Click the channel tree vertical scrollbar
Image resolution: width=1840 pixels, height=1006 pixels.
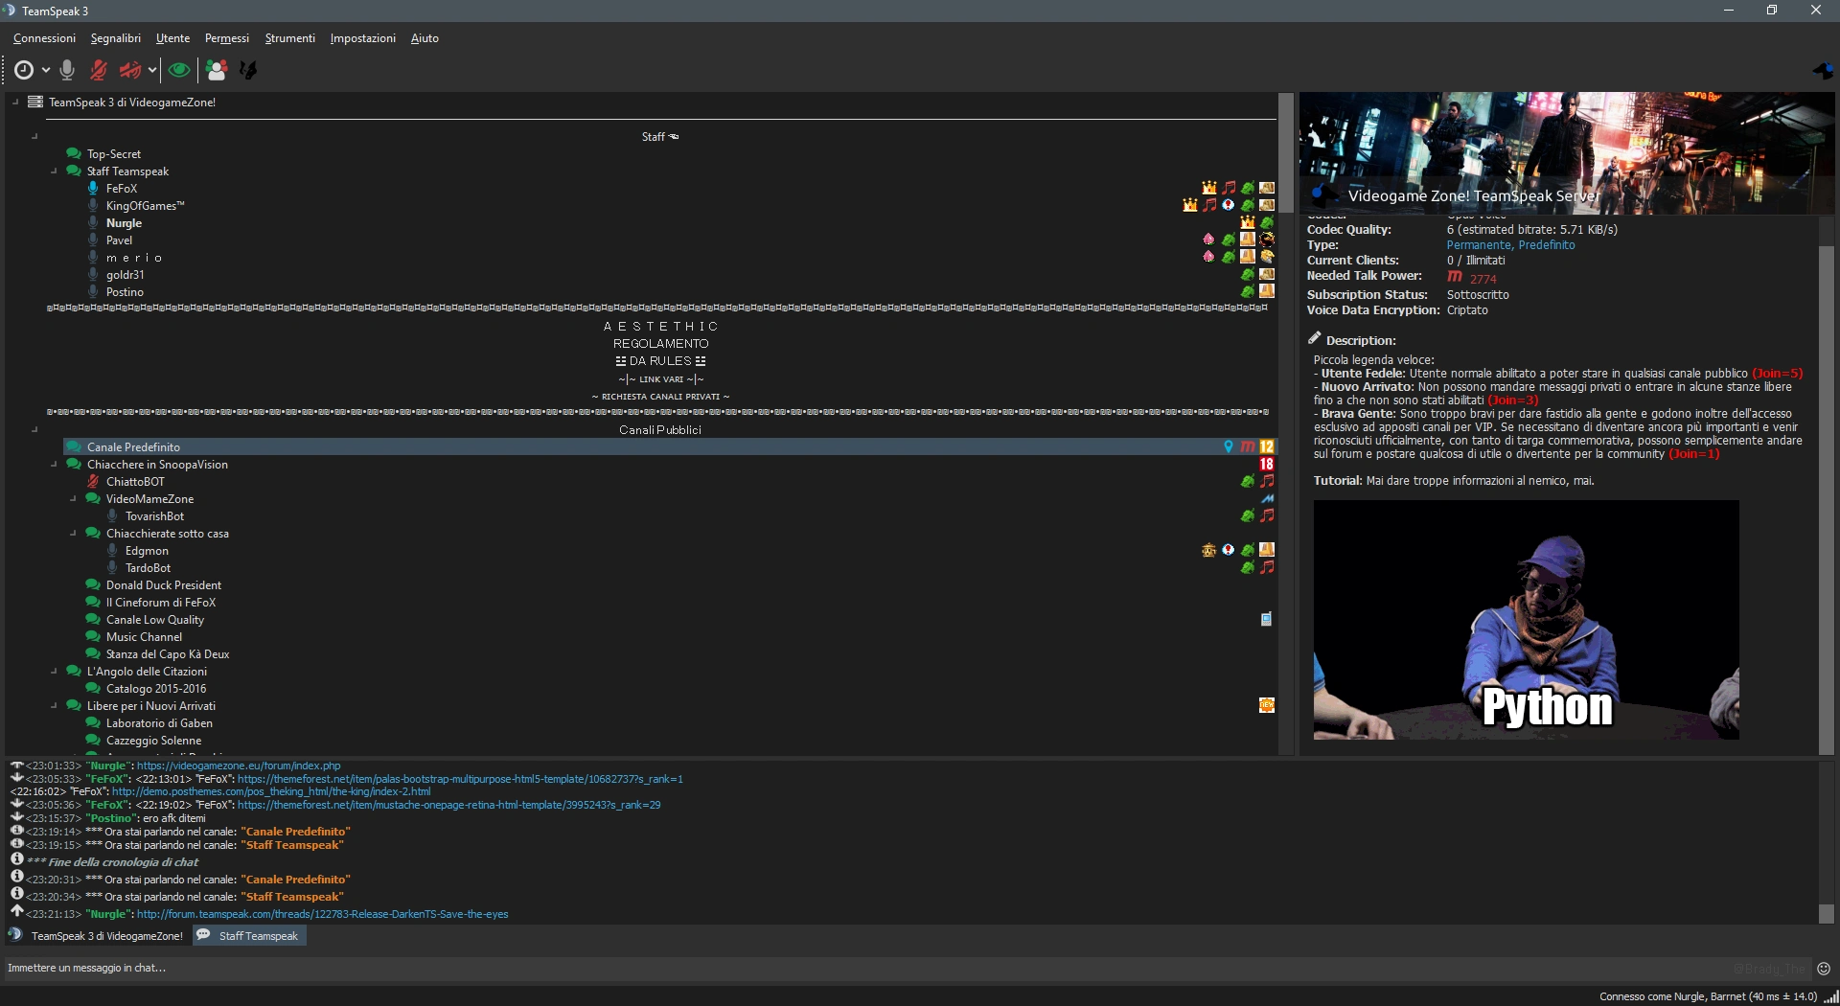(x=1286, y=153)
